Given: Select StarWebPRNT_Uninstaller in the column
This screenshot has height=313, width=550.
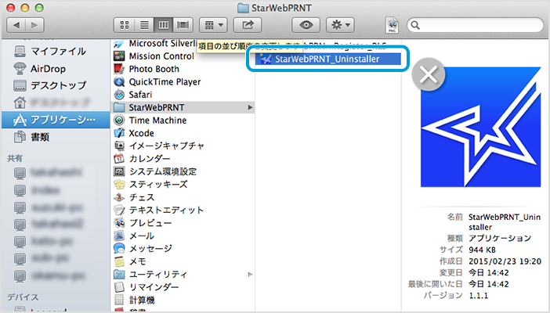Looking at the screenshot, I should [x=327, y=59].
